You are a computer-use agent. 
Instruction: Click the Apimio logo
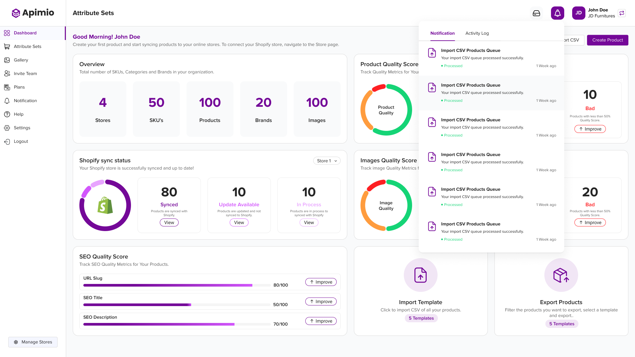click(x=33, y=13)
